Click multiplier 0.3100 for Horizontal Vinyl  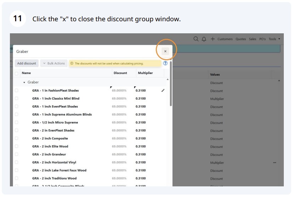(x=141, y=162)
